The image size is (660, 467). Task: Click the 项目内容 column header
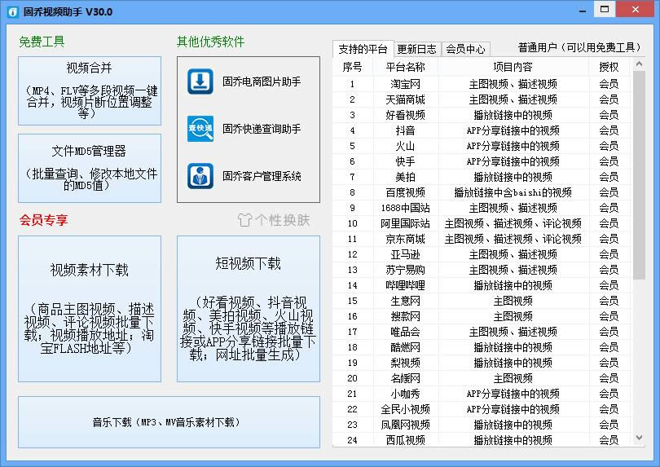point(513,67)
